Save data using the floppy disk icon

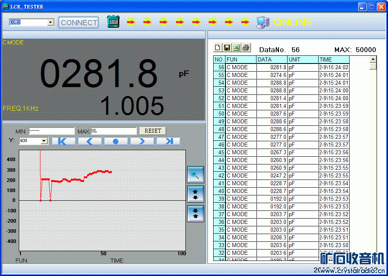click(x=227, y=48)
